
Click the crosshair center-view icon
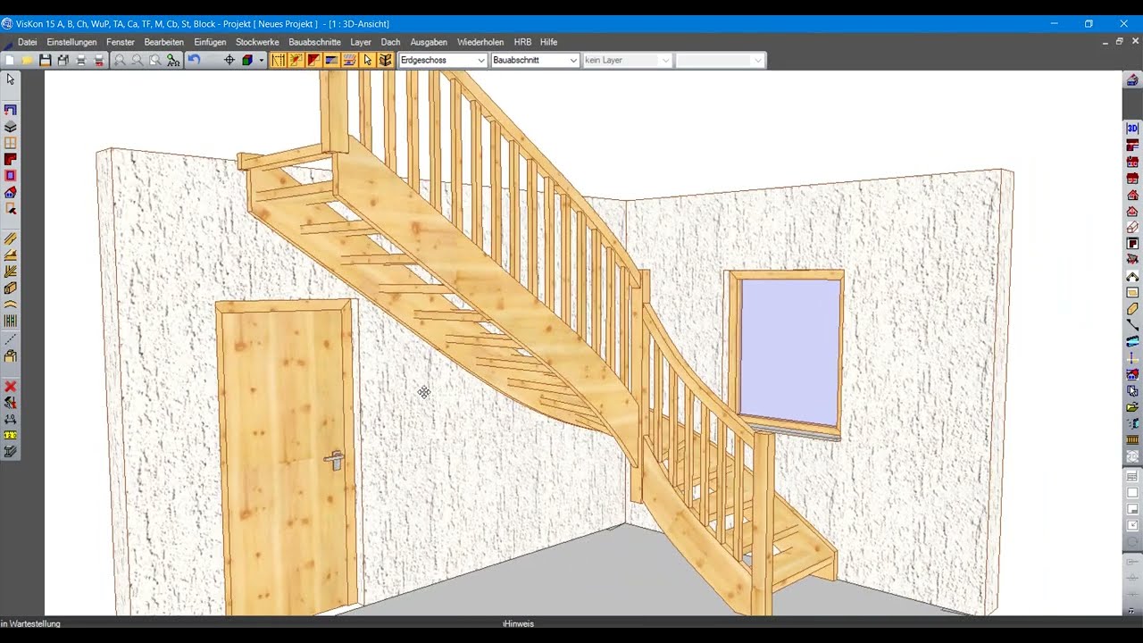click(x=229, y=60)
